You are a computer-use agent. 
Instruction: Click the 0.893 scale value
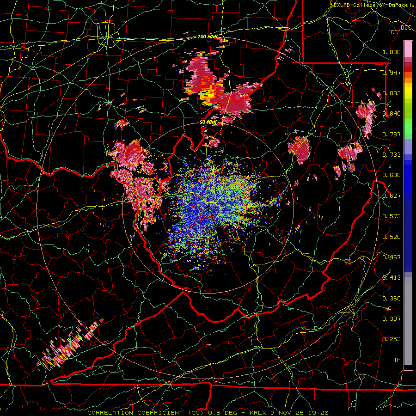(392, 93)
